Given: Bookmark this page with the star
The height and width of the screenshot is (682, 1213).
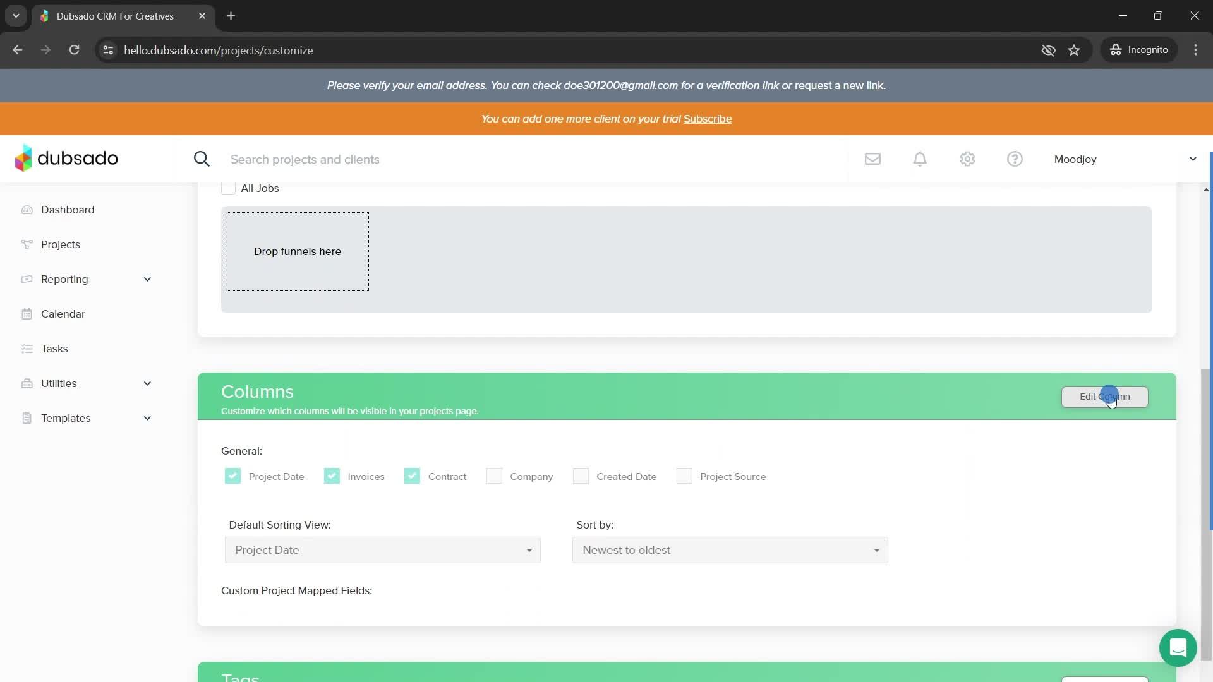Looking at the screenshot, I should 1074,50.
